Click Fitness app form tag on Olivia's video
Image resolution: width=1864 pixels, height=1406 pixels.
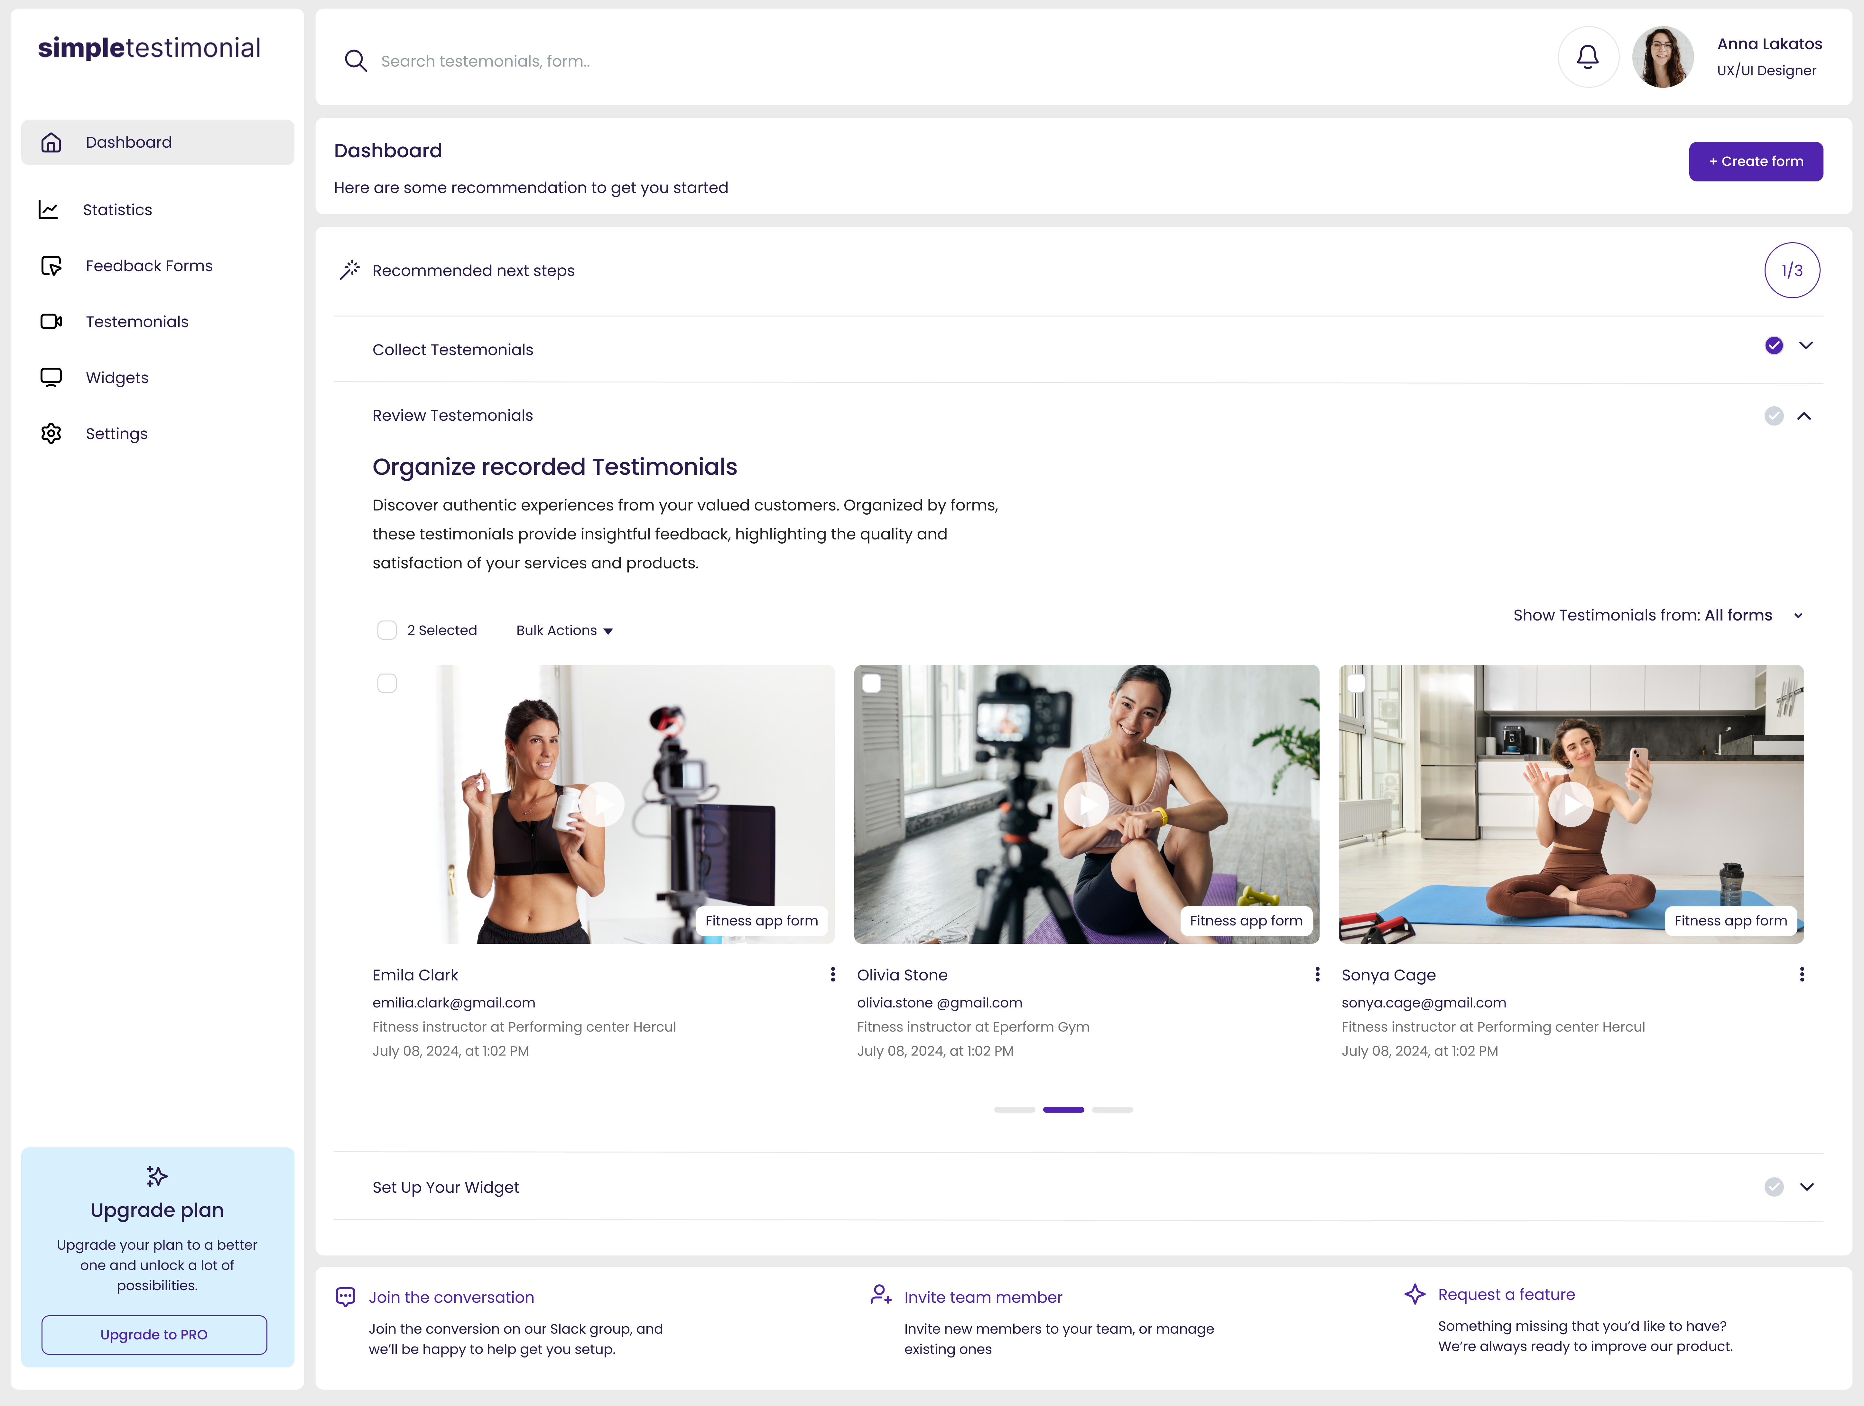pyautogui.click(x=1246, y=921)
